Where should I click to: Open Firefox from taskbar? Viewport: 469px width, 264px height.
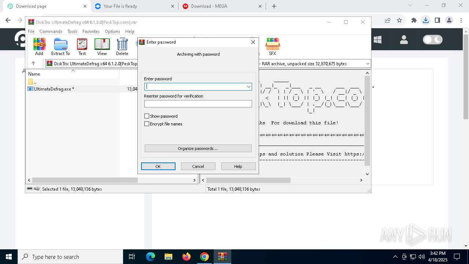pos(187,257)
